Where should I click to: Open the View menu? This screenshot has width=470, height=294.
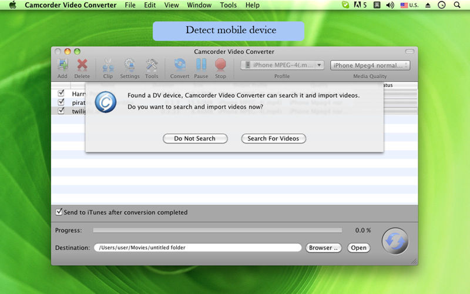click(x=172, y=5)
